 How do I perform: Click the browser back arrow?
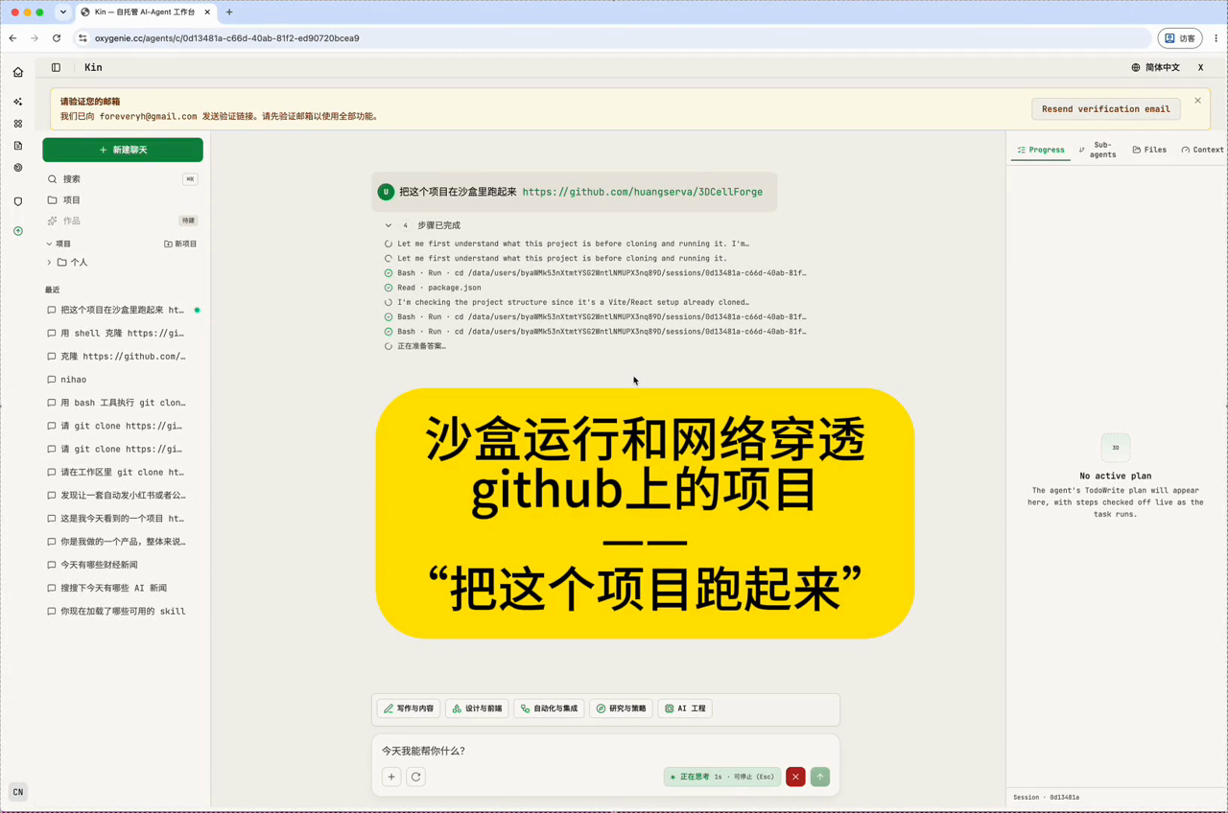pos(12,38)
